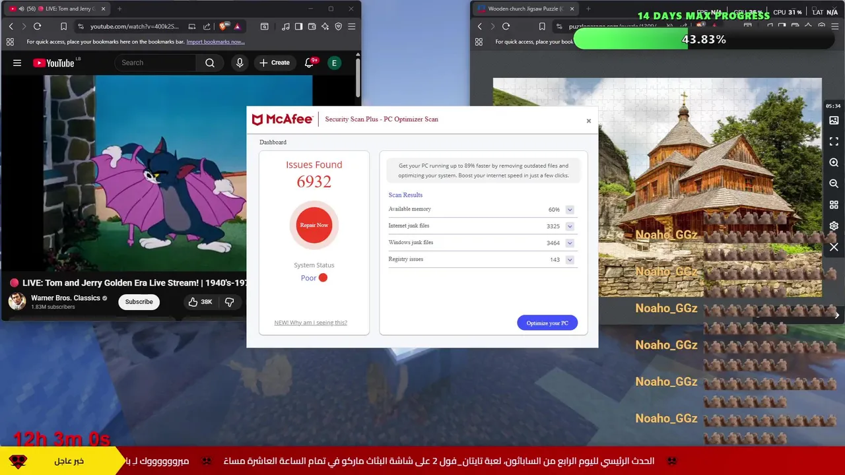
Task: Open 'NEW! Why am I seeing this?' link
Action: click(310, 323)
